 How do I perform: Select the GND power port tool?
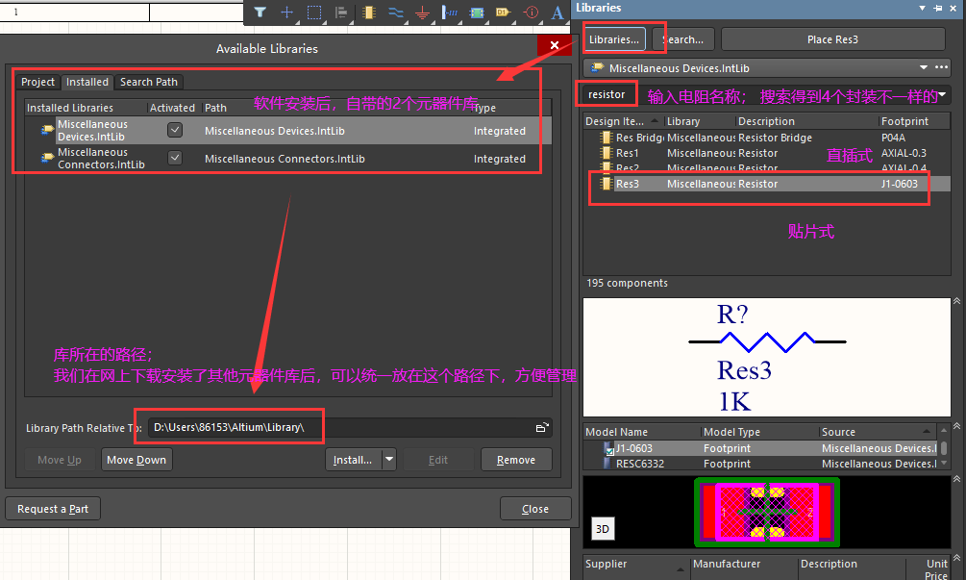click(x=422, y=13)
